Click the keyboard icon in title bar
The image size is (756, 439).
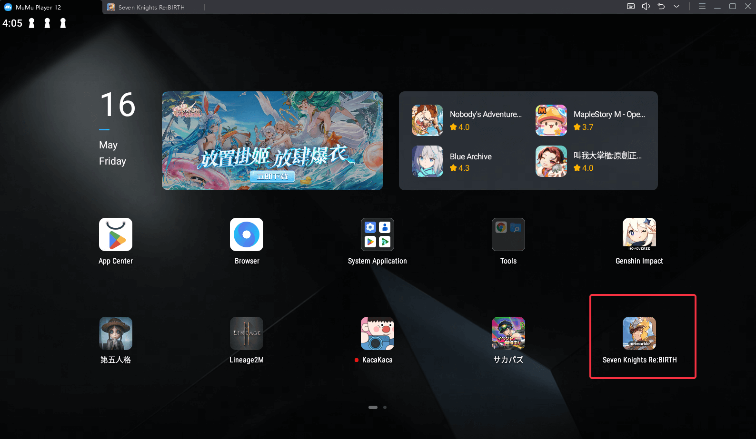pyautogui.click(x=631, y=6)
